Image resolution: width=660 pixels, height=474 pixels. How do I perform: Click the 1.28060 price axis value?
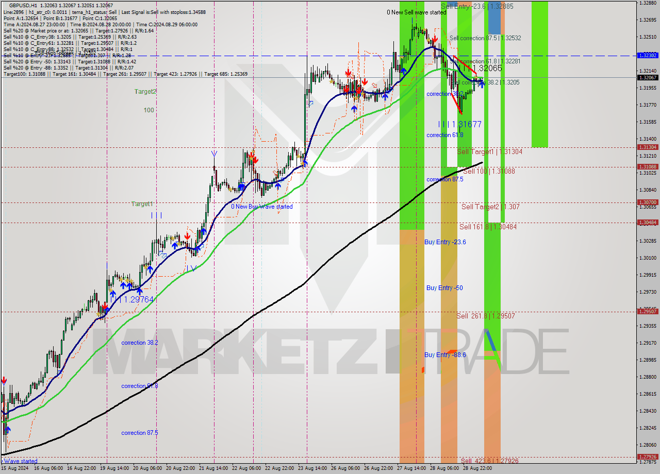pos(647,445)
